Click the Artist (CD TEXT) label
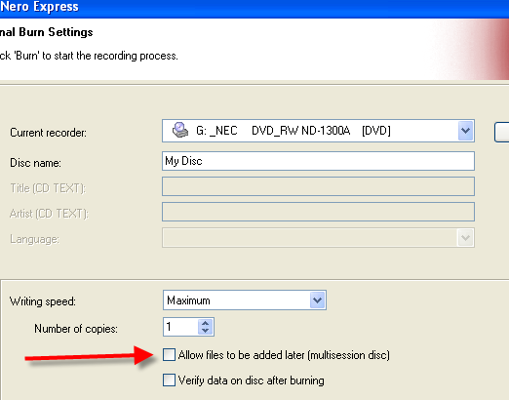This screenshot has width=509, height=400. 49,214
